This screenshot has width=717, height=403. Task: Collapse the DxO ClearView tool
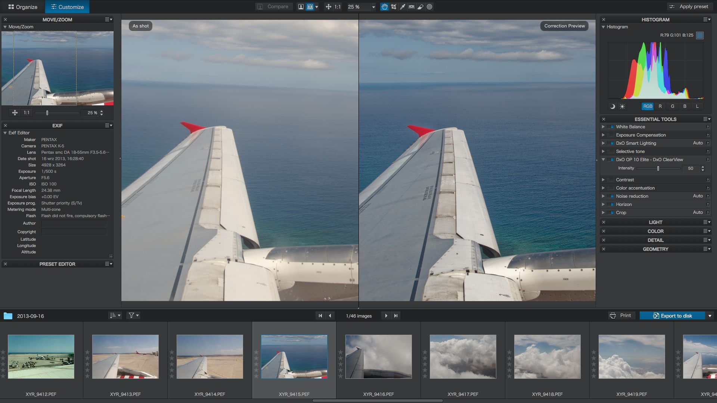(x=603, y=160)
